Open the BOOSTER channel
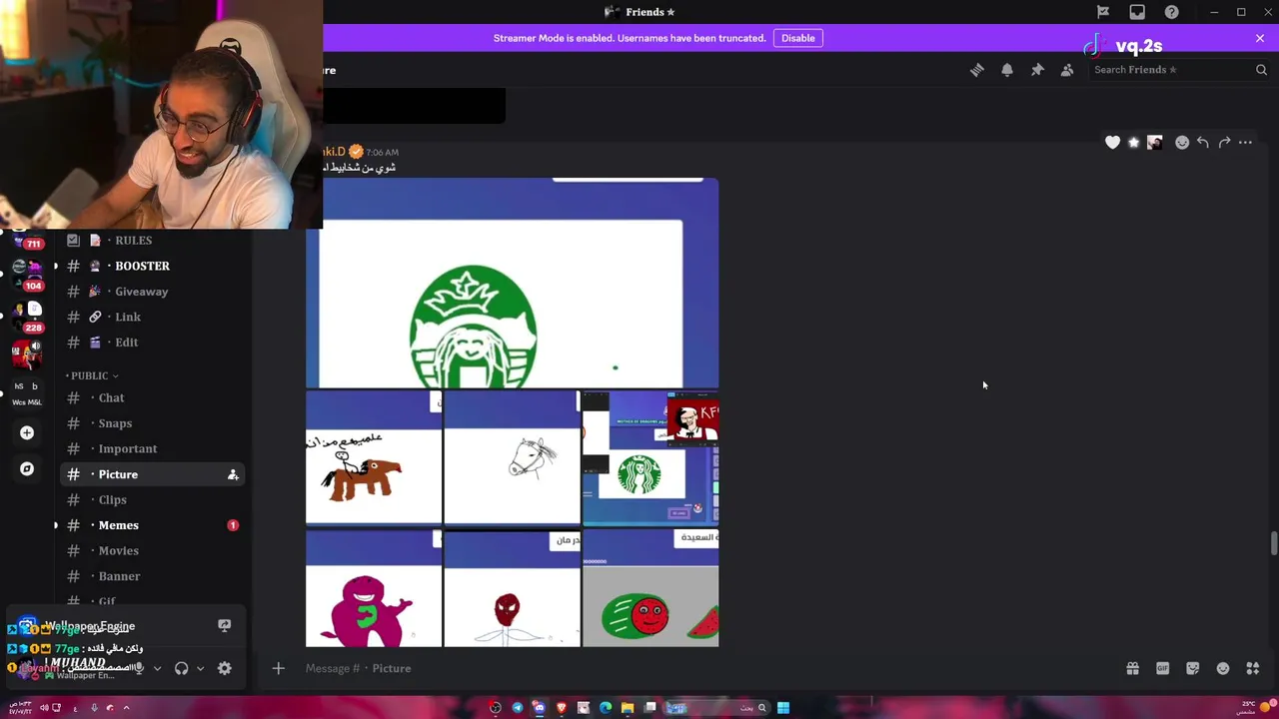This screenshot has width=1279, height=719. 150,266
